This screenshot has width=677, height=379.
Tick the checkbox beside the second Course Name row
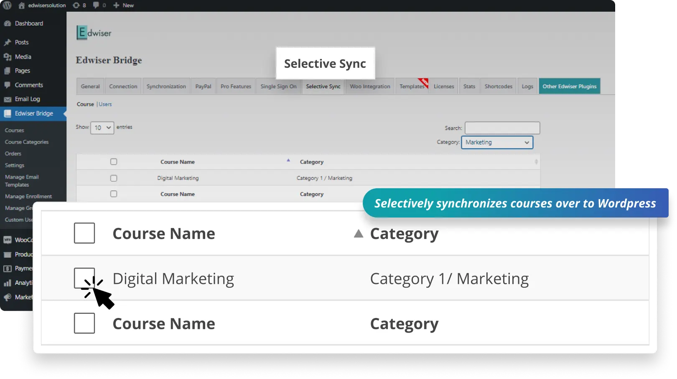pos(84,323)
